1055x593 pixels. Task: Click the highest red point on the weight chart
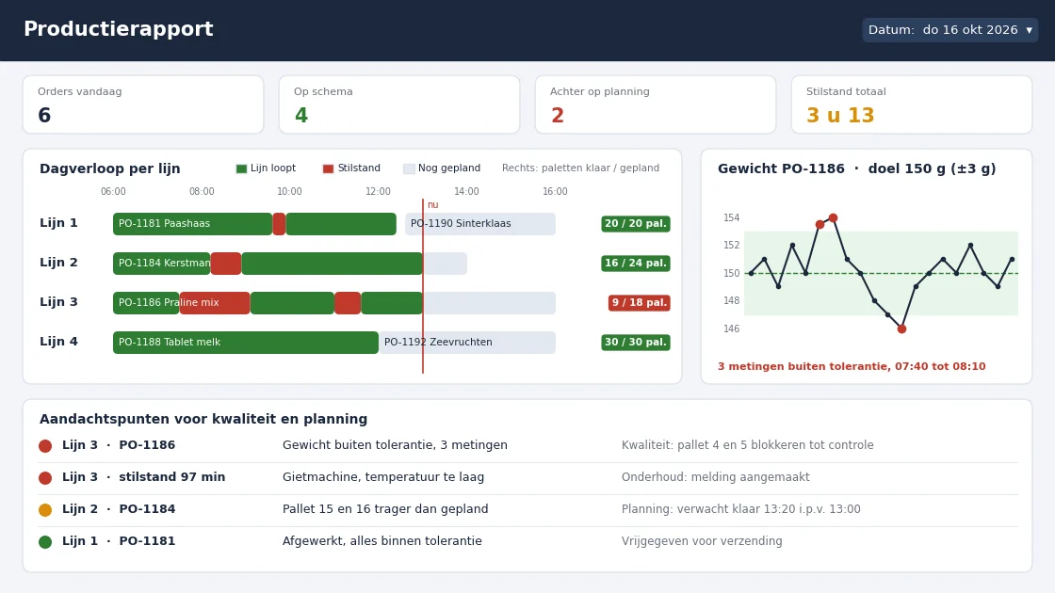pos(833,217)
